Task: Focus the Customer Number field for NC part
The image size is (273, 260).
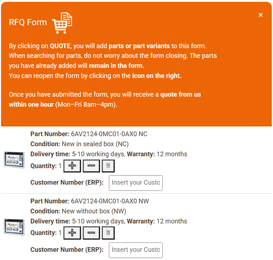Action: click(136, 183)
